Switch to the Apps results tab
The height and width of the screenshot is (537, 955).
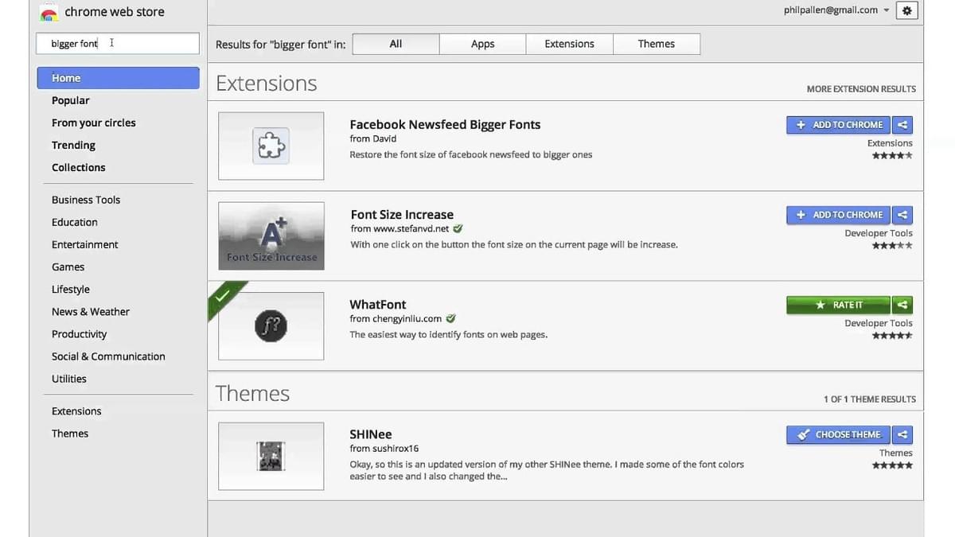(x=482, y=44)
